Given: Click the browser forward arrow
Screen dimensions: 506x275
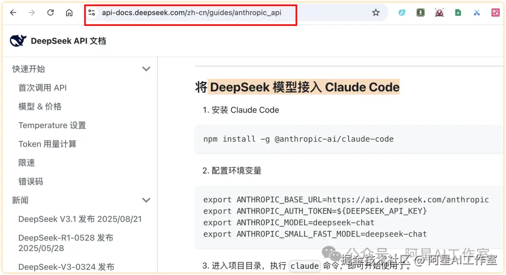Looking at the screenshot, I should point(32,13).
